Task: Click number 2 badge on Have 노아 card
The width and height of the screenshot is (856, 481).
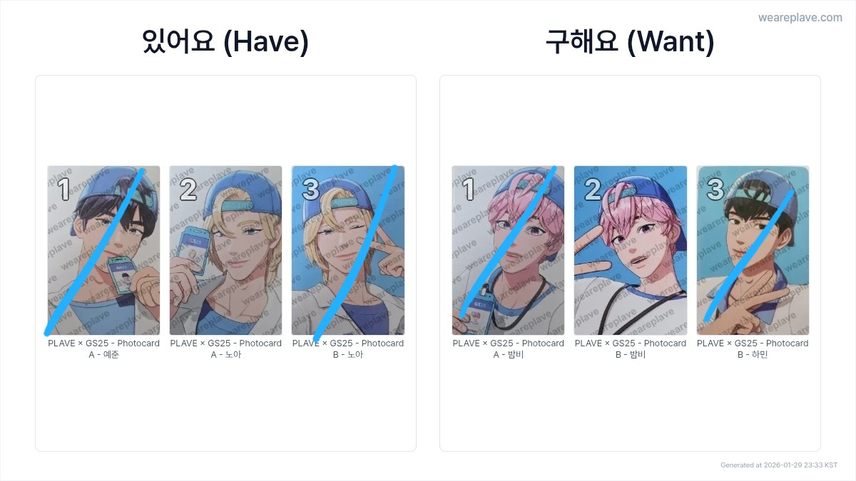Action: click(x=188, y=190)
